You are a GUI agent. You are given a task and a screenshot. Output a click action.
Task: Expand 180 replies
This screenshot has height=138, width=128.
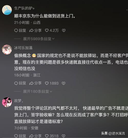[x=38, y=91]
